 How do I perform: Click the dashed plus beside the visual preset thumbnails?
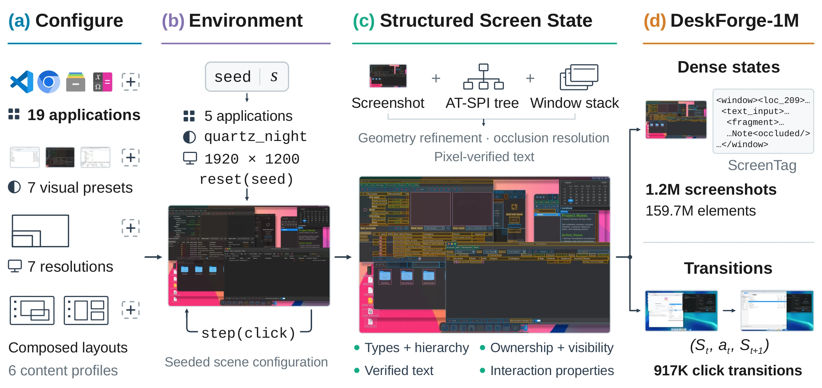point(130,157)
